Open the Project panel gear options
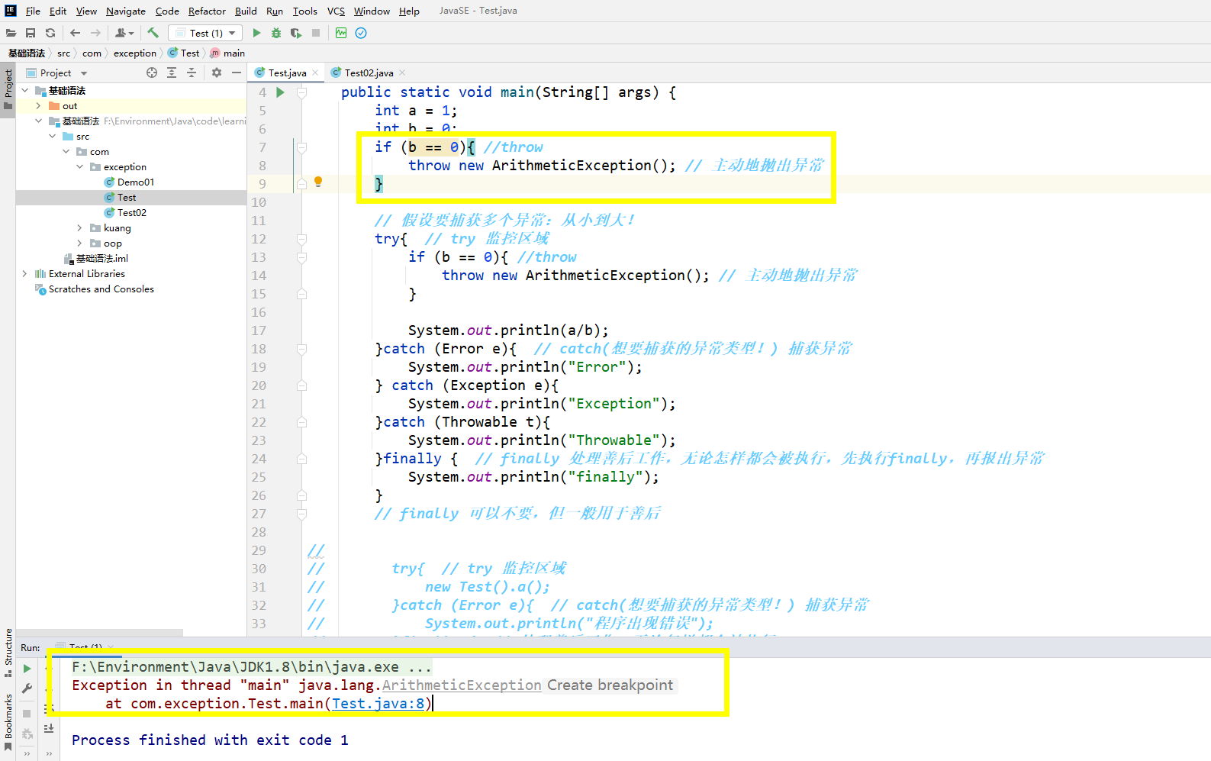The image size is (1211, 761). [x=217, y=73]
